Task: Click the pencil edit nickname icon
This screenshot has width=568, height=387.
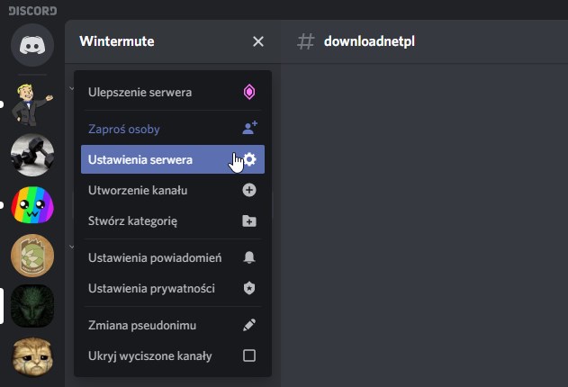Action: tap(249, 325)
